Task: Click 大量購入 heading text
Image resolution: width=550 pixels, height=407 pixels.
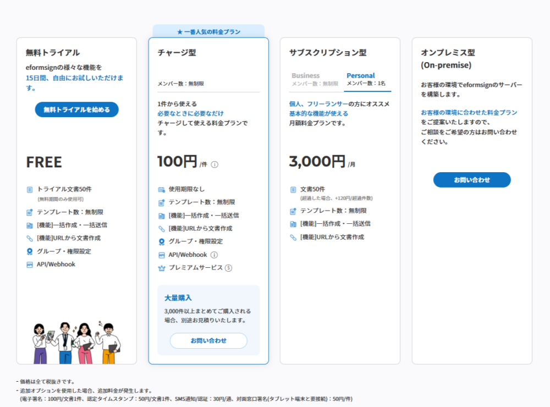Action: coord(178,298)
